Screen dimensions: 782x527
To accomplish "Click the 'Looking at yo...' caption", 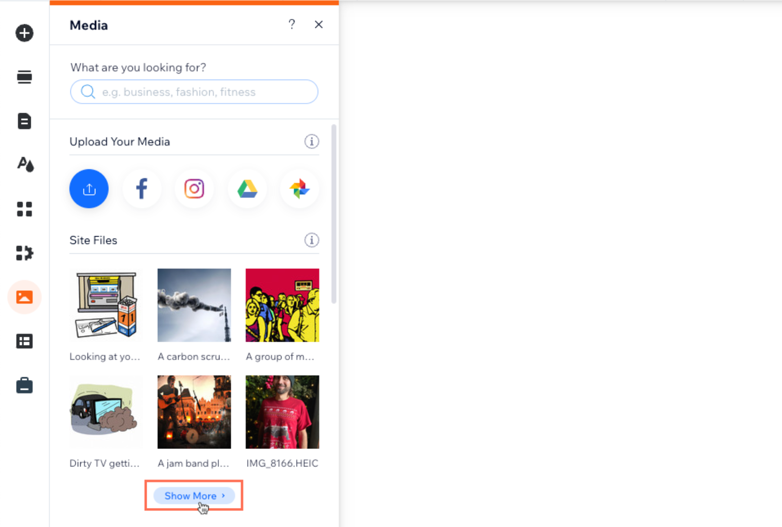I will pos(105,357).
